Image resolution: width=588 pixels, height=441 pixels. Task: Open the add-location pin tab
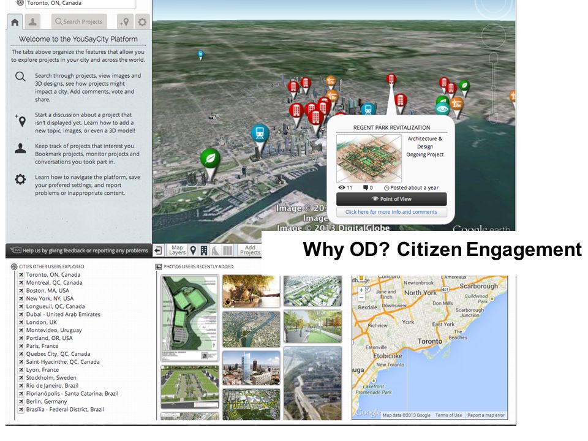pyautogui.click(x=125, y=22)
